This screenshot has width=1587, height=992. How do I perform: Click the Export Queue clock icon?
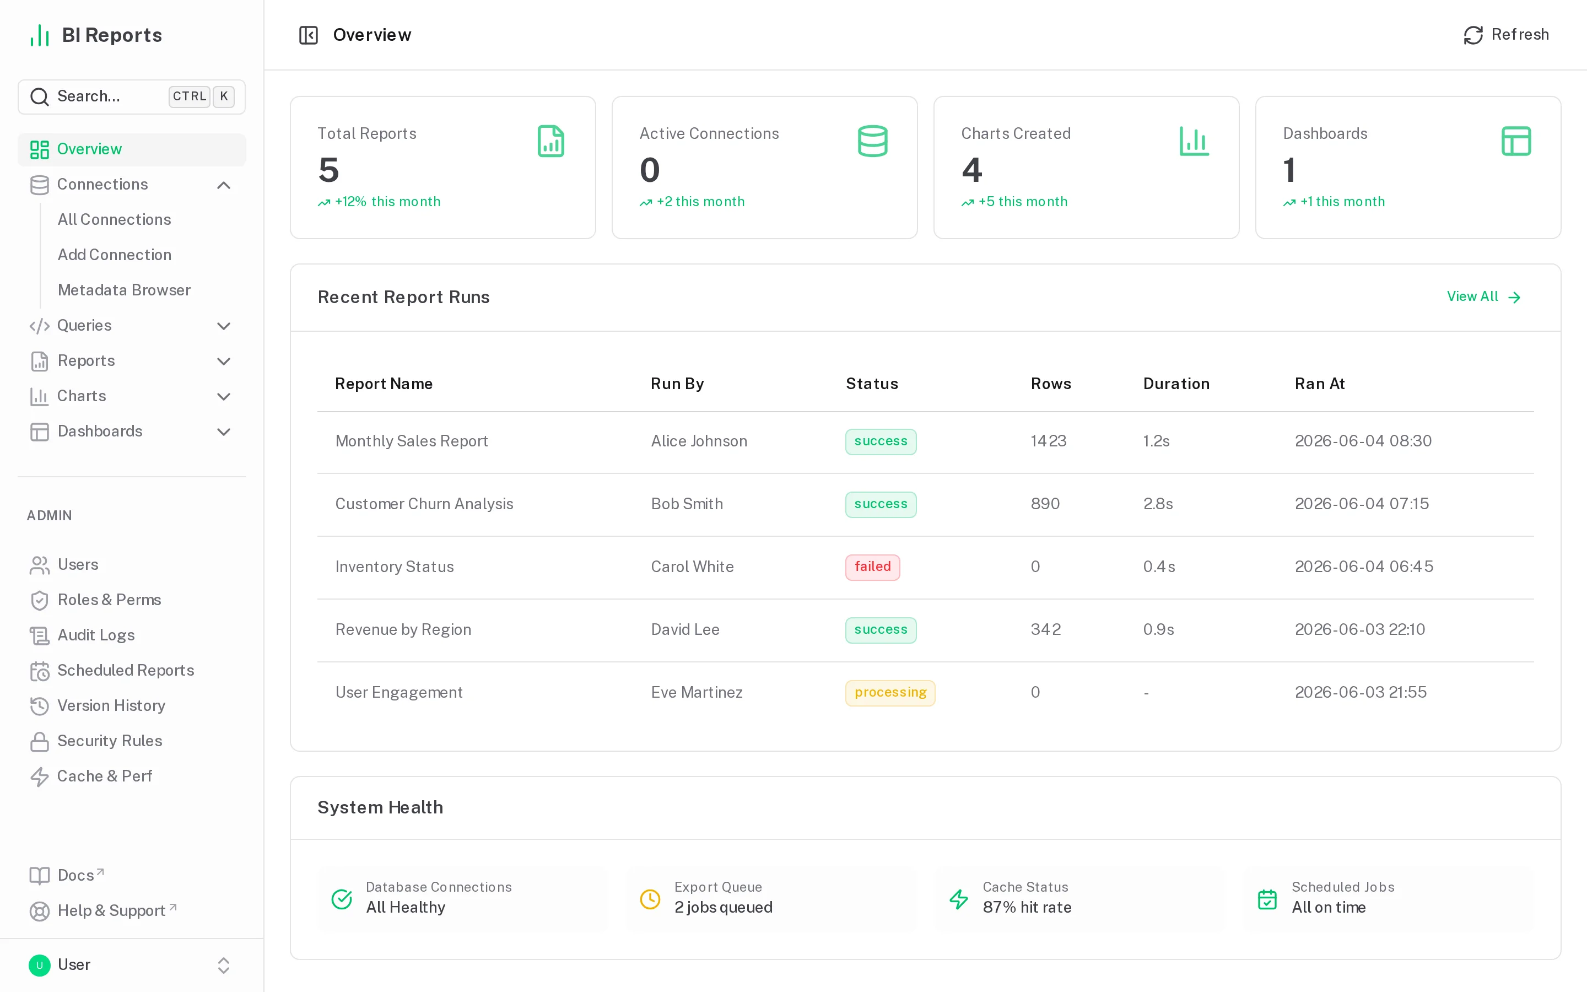tap(650, 899)
